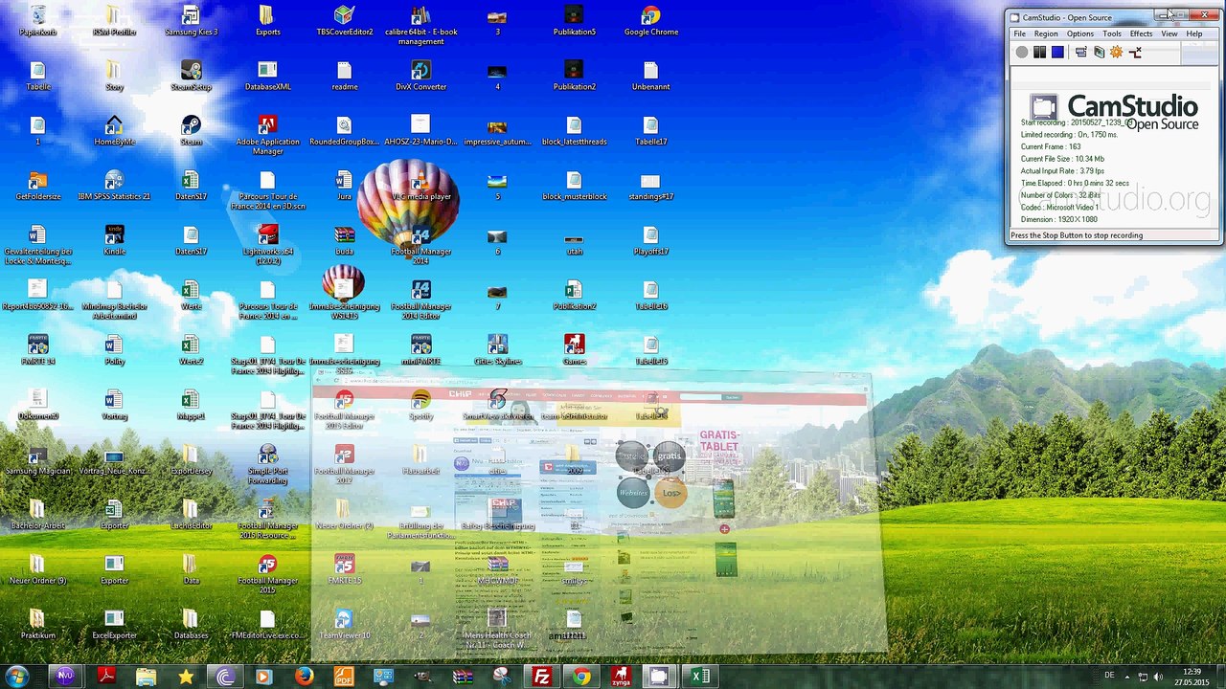Click the orange gear icon in CamStudio toolbar
Viewport: 1226px width, 689px height.
click(1116, 53)
